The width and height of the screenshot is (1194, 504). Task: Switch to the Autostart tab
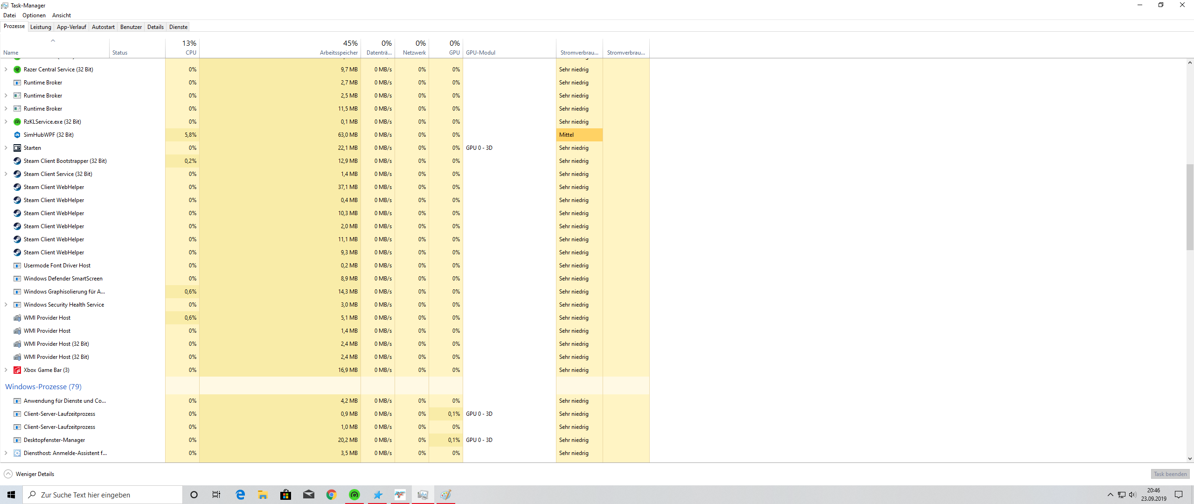point(103,27)
